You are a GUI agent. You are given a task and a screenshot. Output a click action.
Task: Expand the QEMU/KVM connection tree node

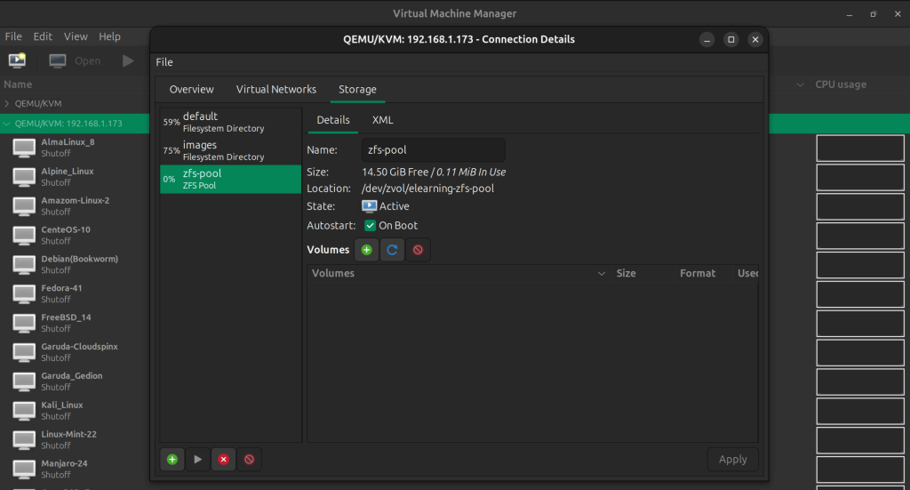point(7,103)
